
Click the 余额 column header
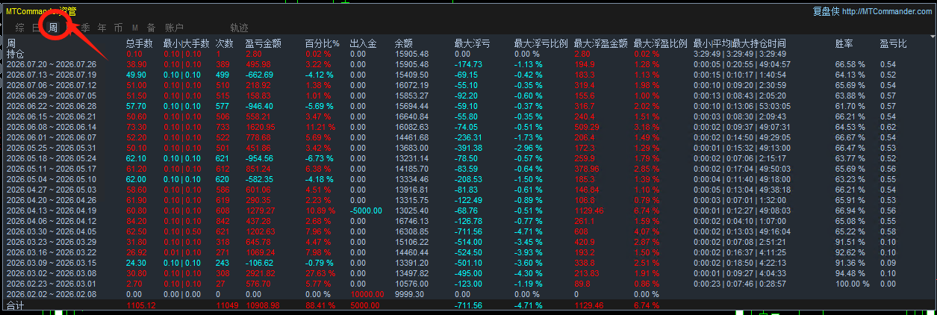tap(403, 43)
